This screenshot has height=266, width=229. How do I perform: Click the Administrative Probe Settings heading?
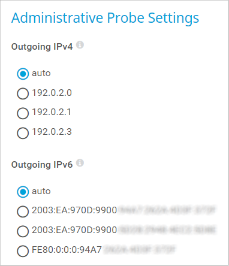point(105,18)
